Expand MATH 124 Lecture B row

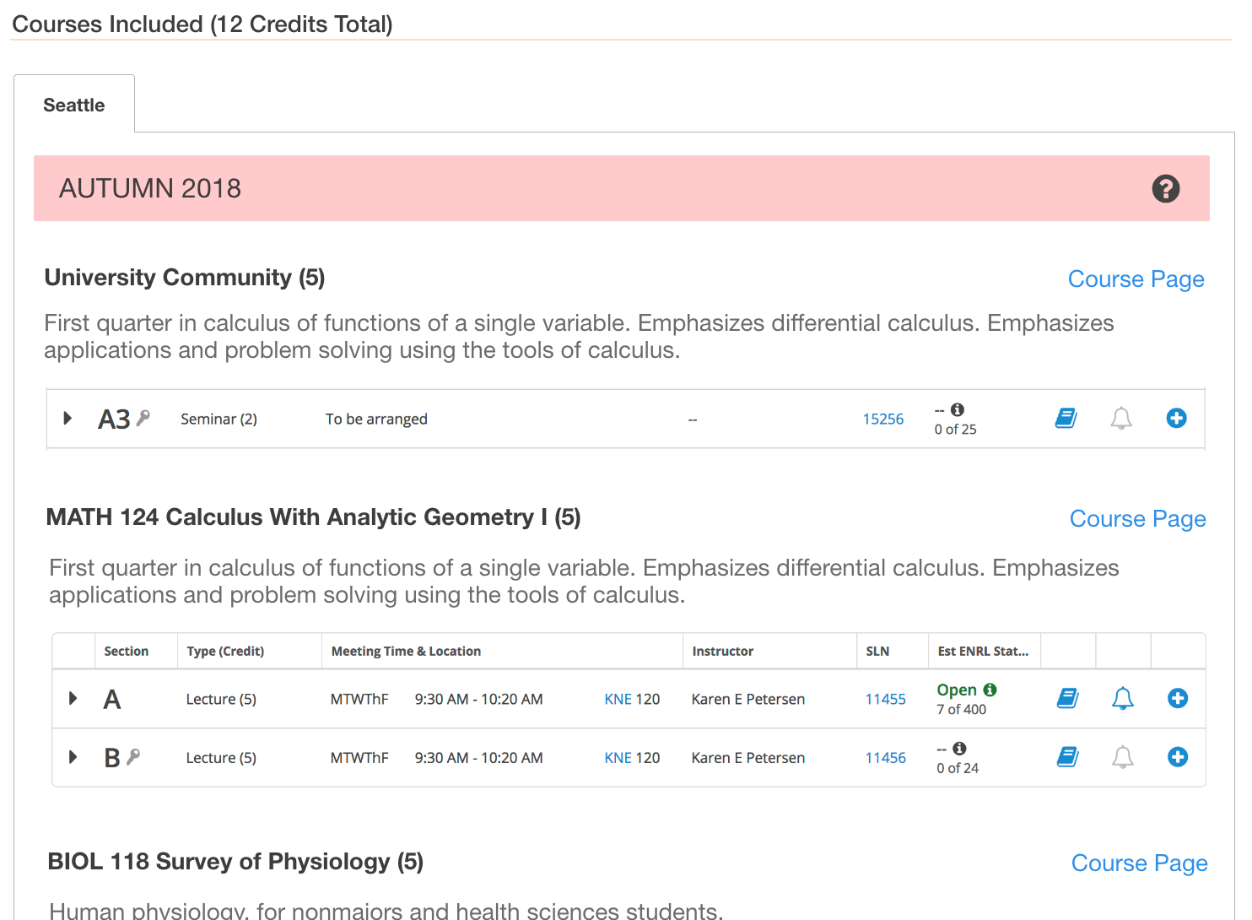click(x=73, y=757)
